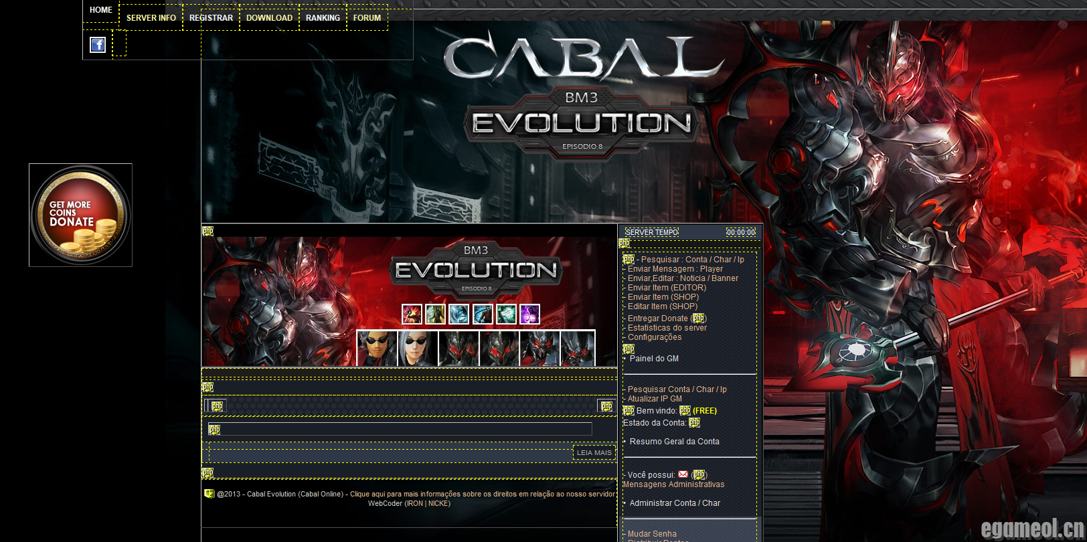Screen dimensions: 1087x542
Task: Click the PHP icon inside the news title box
Action: [214, 430]
